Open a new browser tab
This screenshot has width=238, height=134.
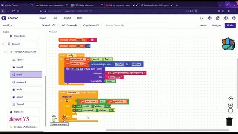[177, 5]
